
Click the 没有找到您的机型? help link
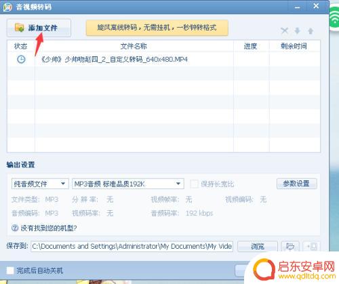point(49,228)
